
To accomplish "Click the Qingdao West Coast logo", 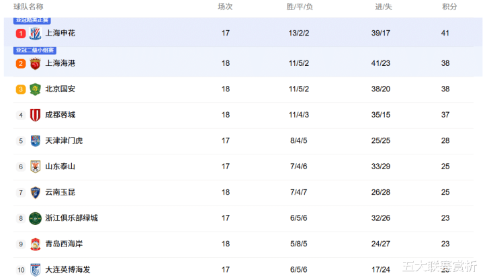I will tap(36, 244).
